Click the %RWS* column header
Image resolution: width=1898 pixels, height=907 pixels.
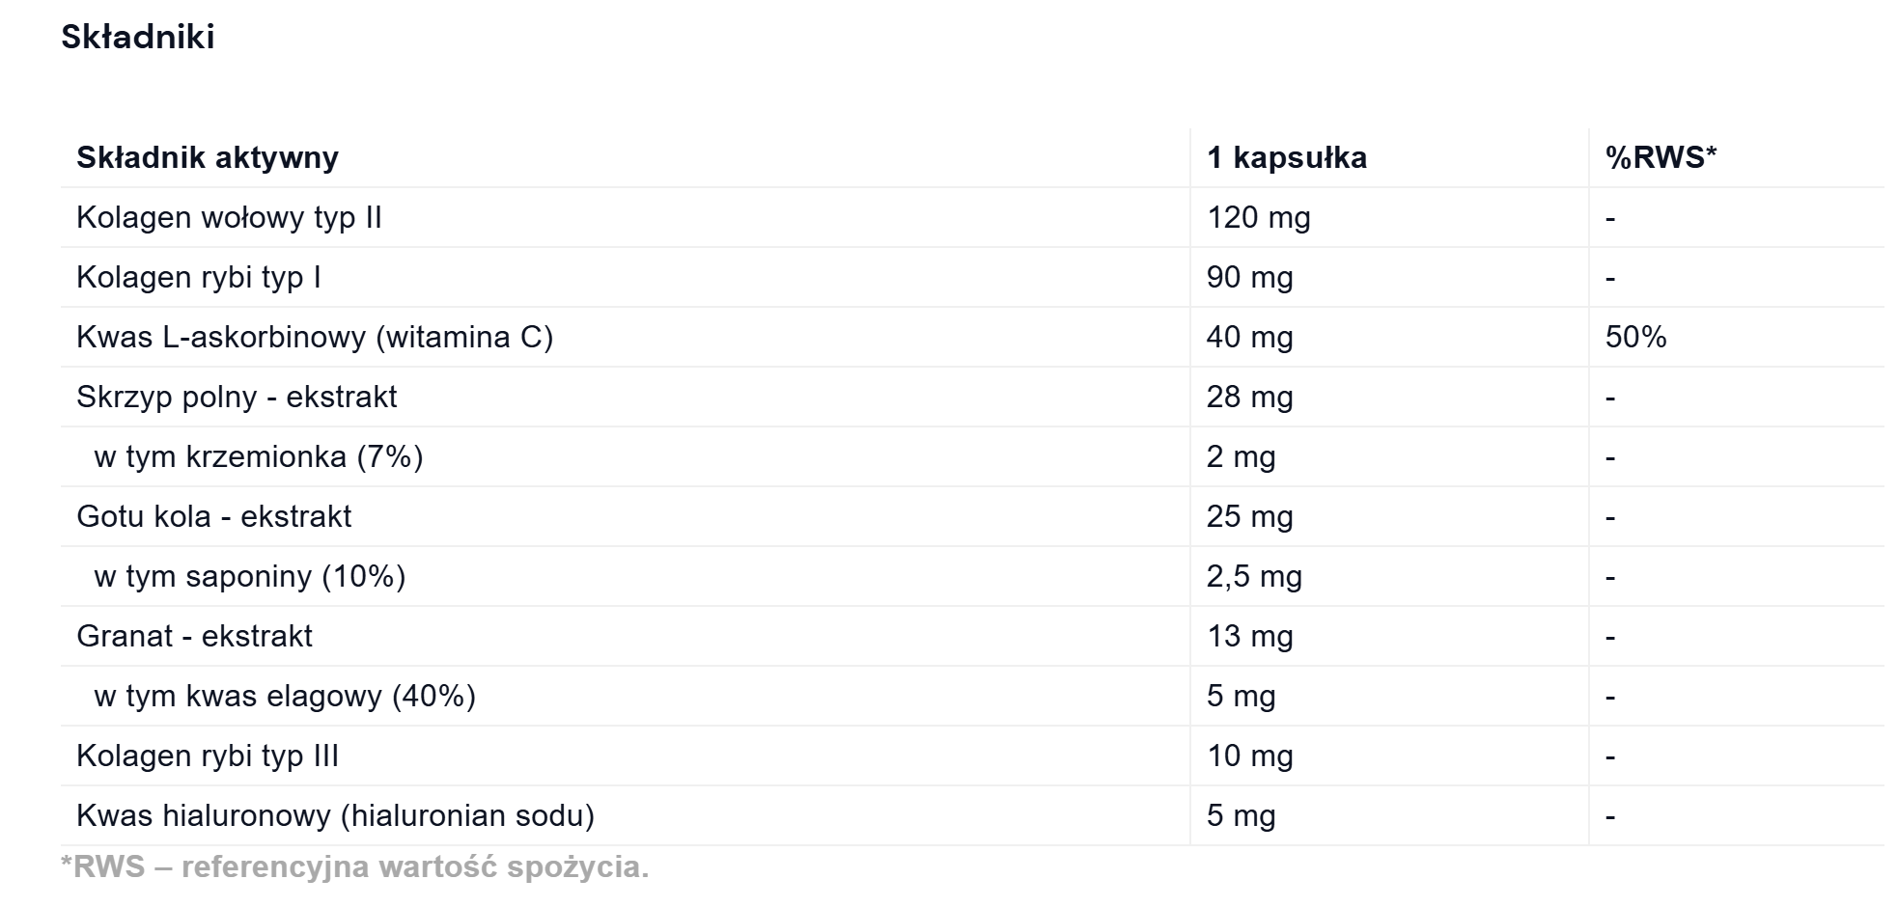[1661, 157]
